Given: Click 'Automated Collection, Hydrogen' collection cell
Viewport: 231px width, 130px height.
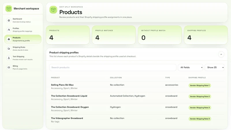Looking at the screenshot, I should click(x=128, y=96).
